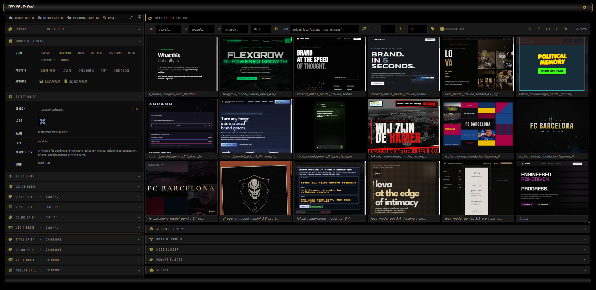Image resolution: width=596 pixels, height=290 pixels.
Task: Select the Intro mode
Action: (132, 53)
